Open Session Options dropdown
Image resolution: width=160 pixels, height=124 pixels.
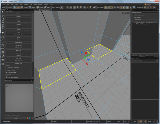click(46, 10)
